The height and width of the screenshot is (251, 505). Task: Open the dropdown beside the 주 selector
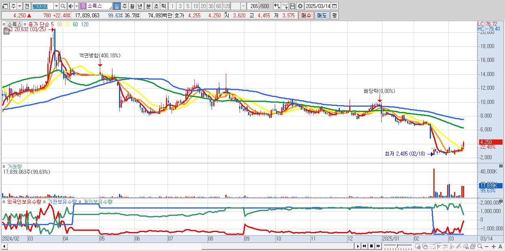coord(19,6)
